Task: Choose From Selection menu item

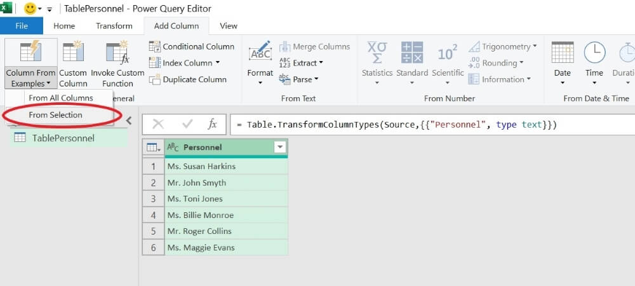Action: (55, 115)
